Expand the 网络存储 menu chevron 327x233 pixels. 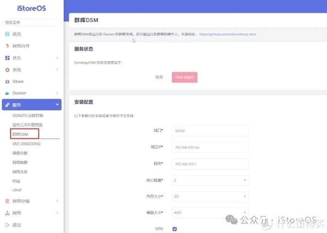click(x=57, y=201)
